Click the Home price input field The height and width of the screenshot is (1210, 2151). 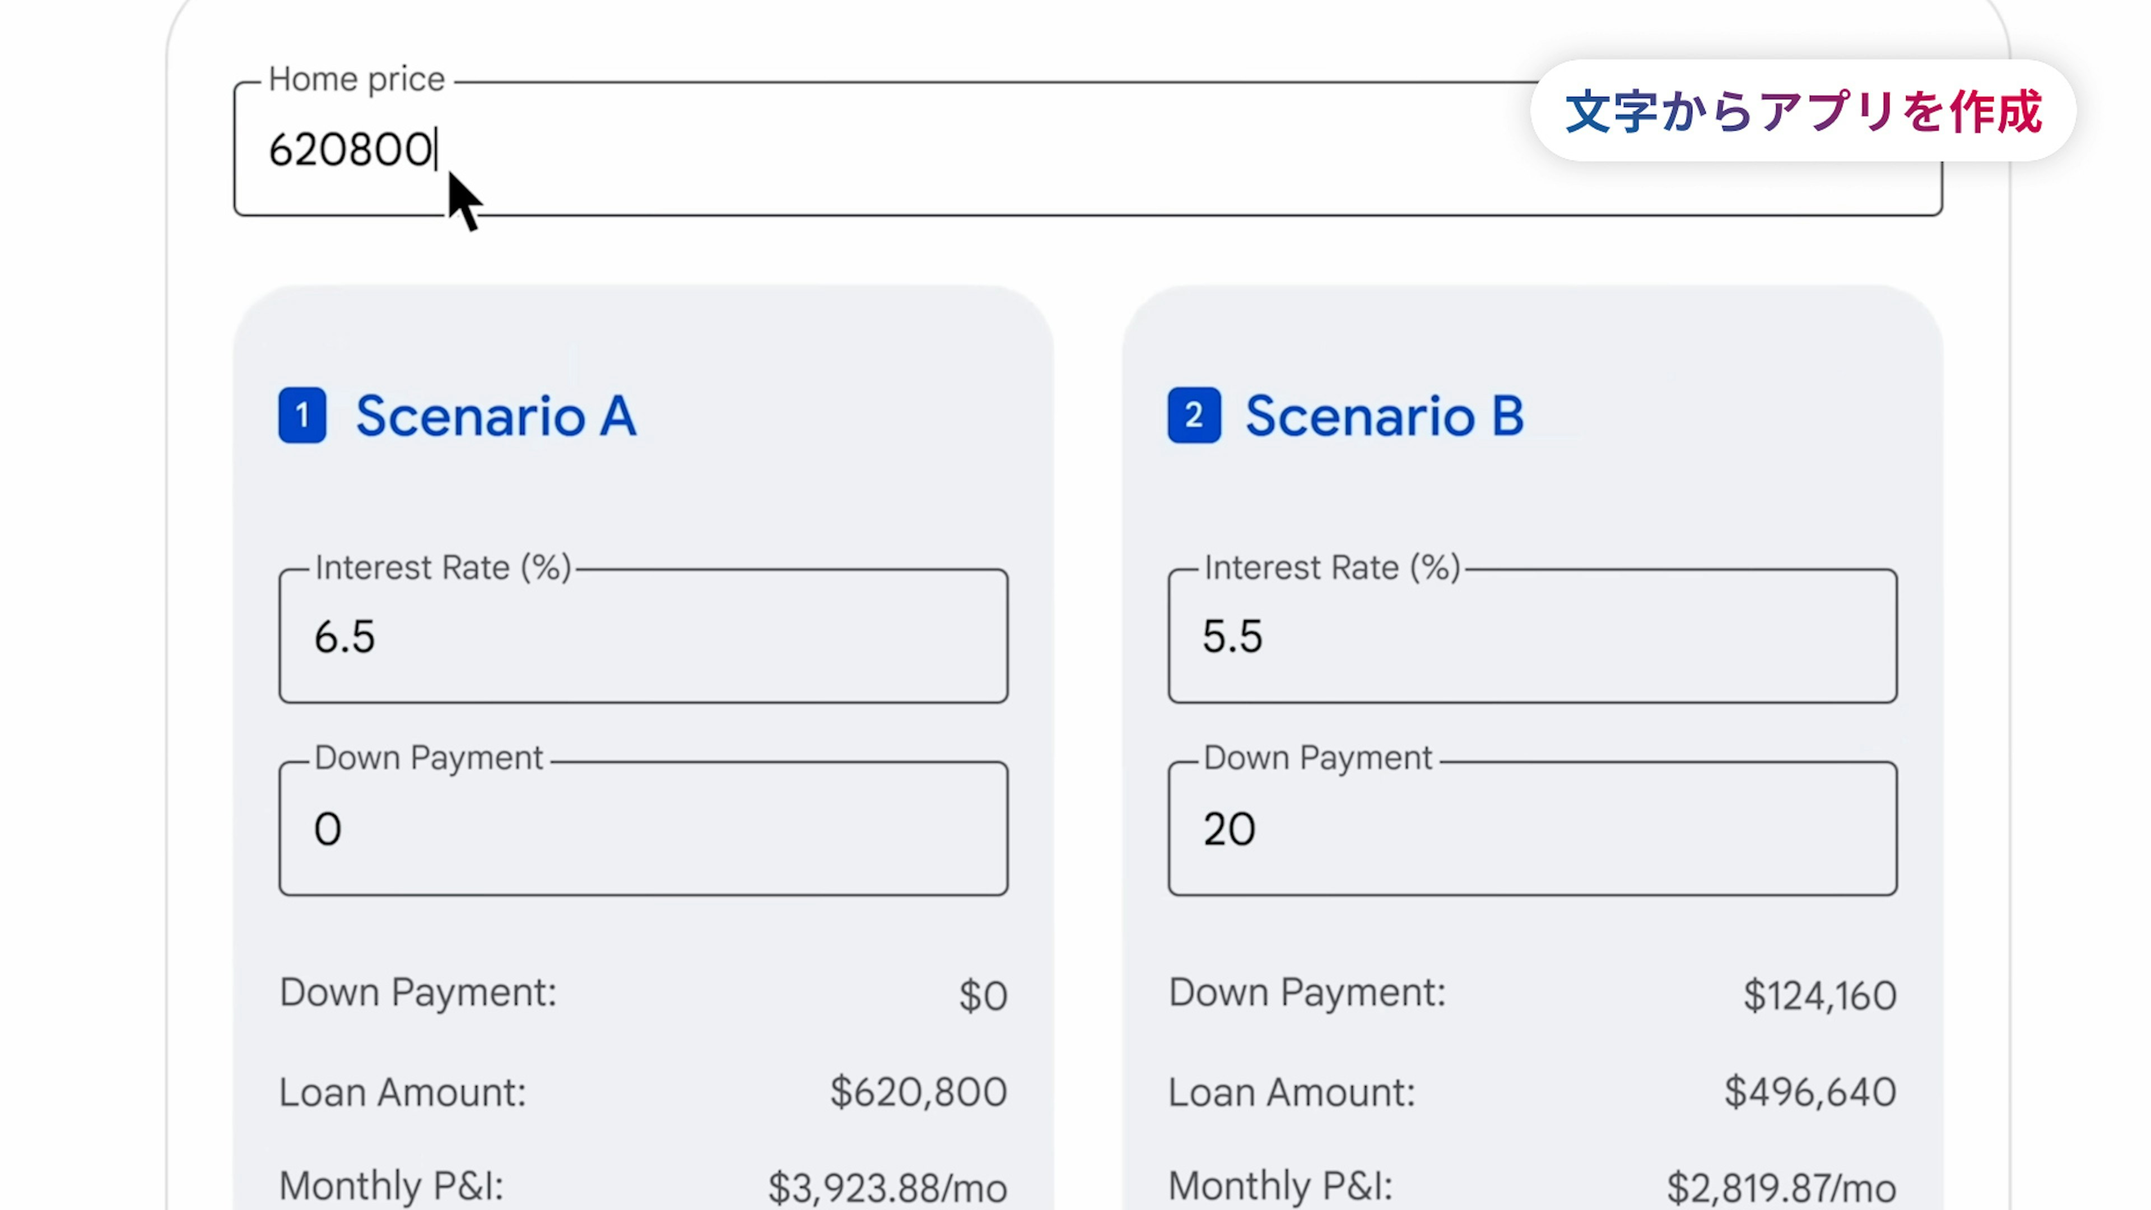[919, 150]
